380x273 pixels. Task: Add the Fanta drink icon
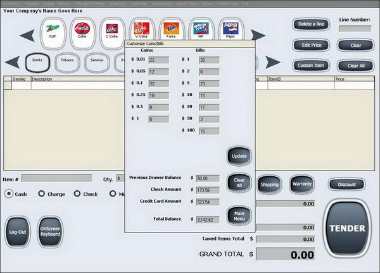point(172,29)
